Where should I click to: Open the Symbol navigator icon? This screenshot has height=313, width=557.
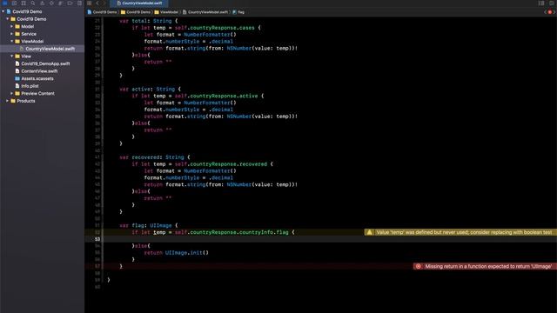coord(23,3)
